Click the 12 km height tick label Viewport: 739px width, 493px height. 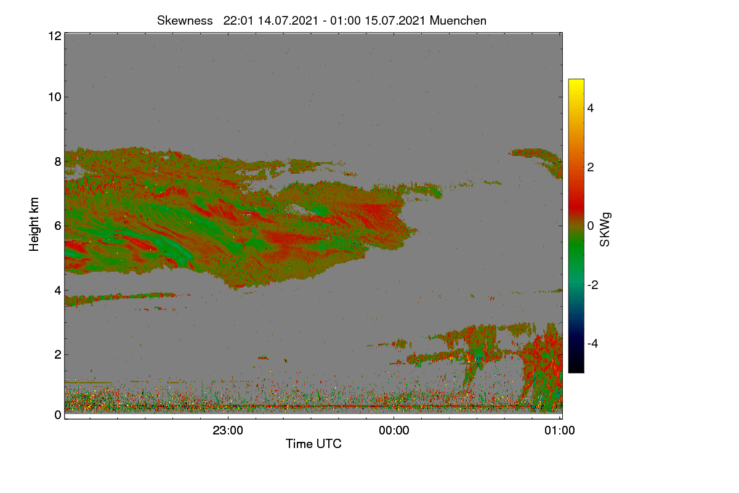tap(54, 36)
